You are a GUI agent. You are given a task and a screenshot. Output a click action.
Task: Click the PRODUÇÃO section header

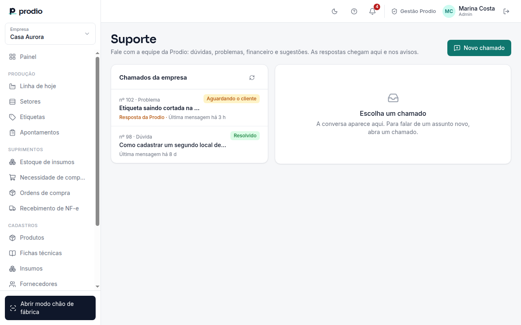(x=22, y=74)
